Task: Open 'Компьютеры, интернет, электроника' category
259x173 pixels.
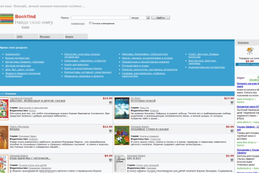Action: [x=88, y=72]
